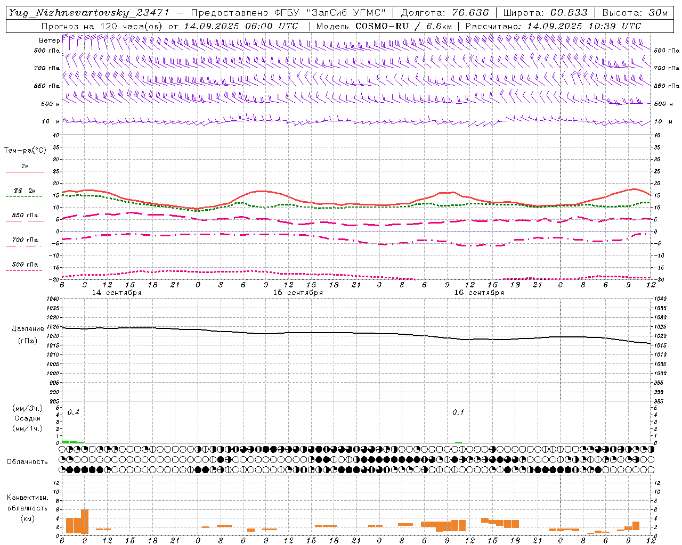Click the '16 сентября' date label
This screenshot has width=682, height=545.
[479, 293]
